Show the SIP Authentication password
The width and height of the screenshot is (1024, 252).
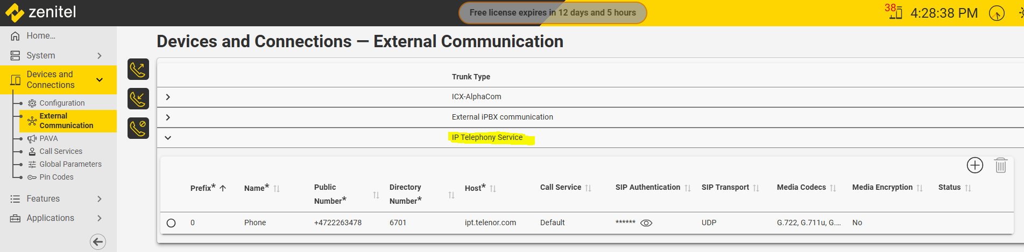click(x=646, y=223)
